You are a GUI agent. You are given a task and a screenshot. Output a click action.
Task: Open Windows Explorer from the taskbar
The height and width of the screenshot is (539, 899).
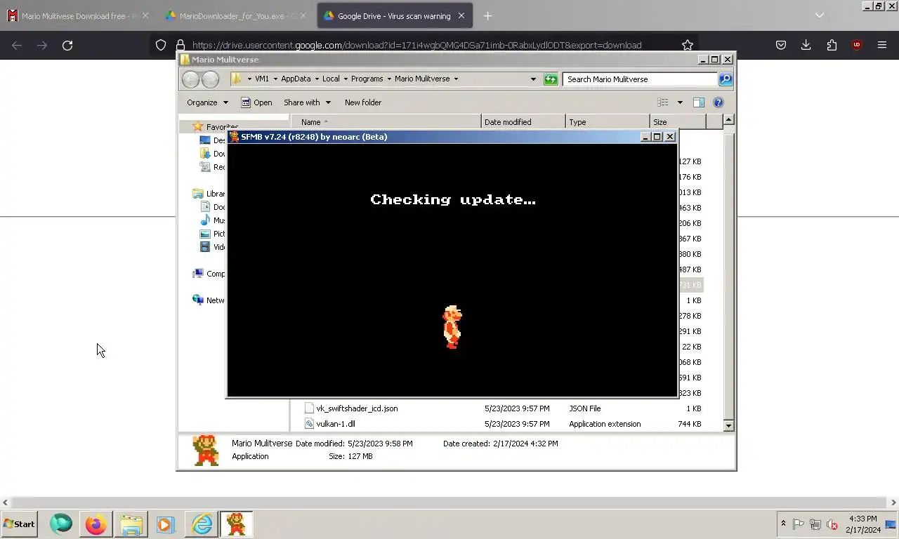(x=131, y=524)
